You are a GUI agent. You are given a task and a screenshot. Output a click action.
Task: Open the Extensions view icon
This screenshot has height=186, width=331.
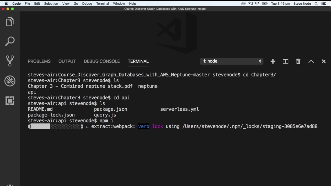(10, 100)
